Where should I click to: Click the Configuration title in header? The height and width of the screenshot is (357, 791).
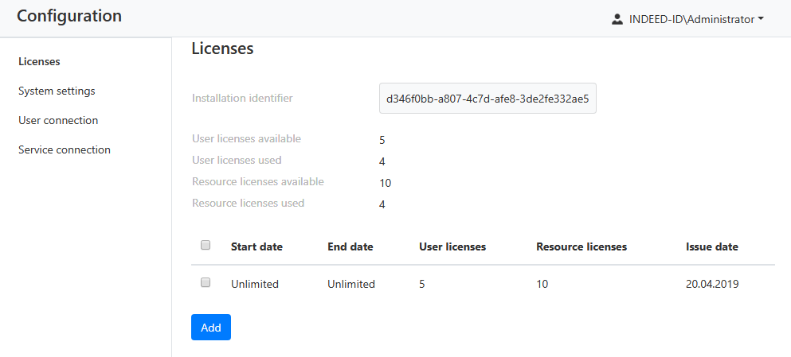point(69,16)
